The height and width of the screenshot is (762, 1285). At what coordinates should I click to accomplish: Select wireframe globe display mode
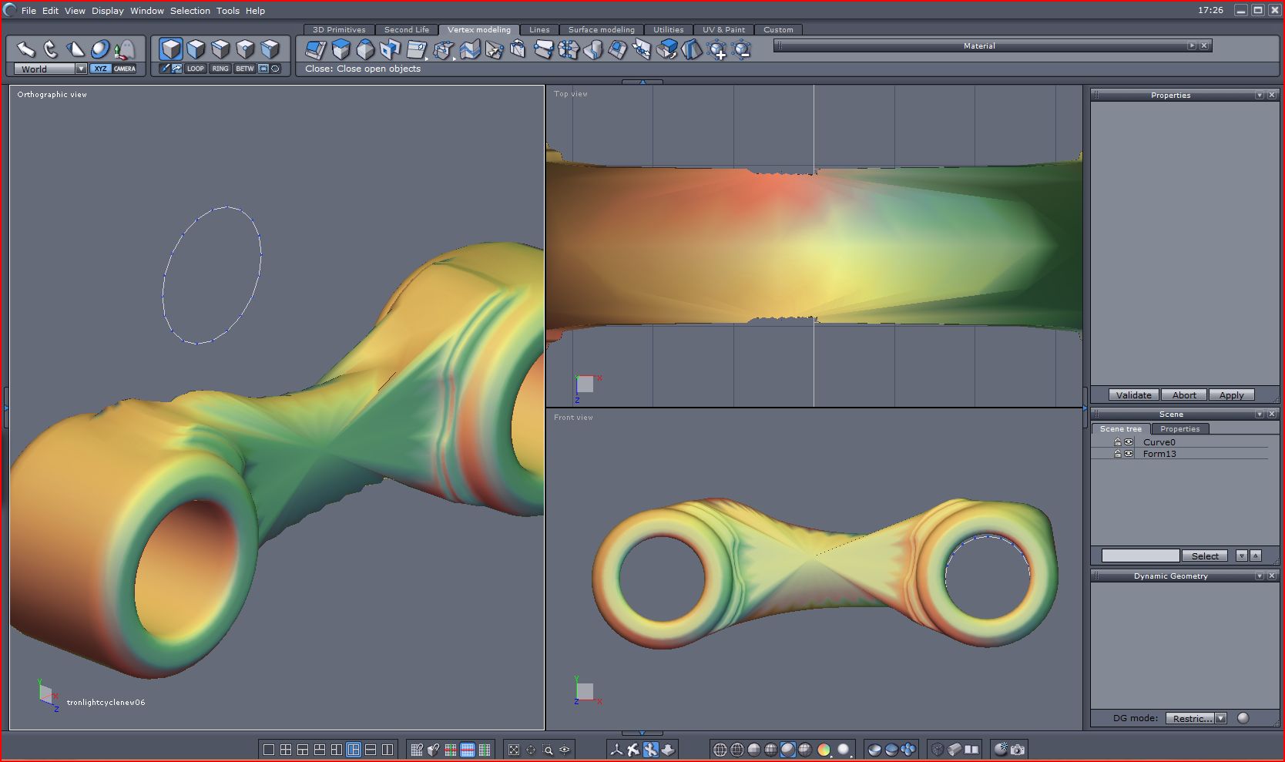[720, 750]
